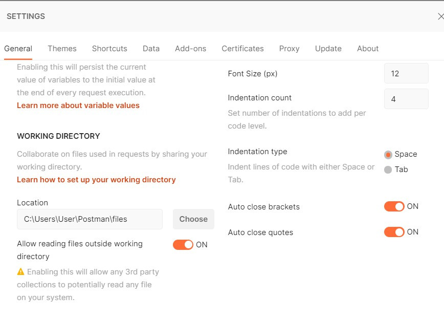Screen dimensions: 444x318
Task: Click the Font Size input field
Action: coord(406,74)
